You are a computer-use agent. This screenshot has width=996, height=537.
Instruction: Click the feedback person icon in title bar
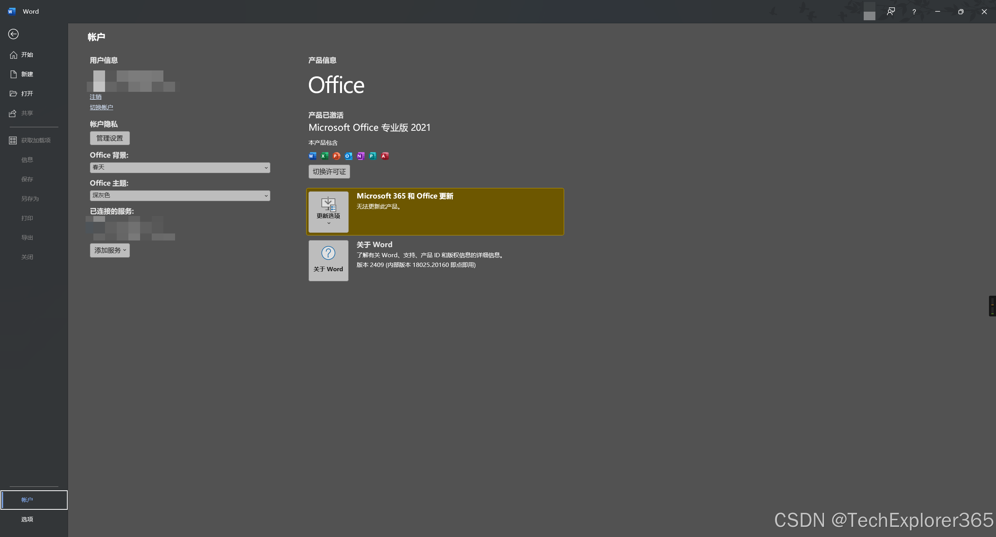pos(891,12)
